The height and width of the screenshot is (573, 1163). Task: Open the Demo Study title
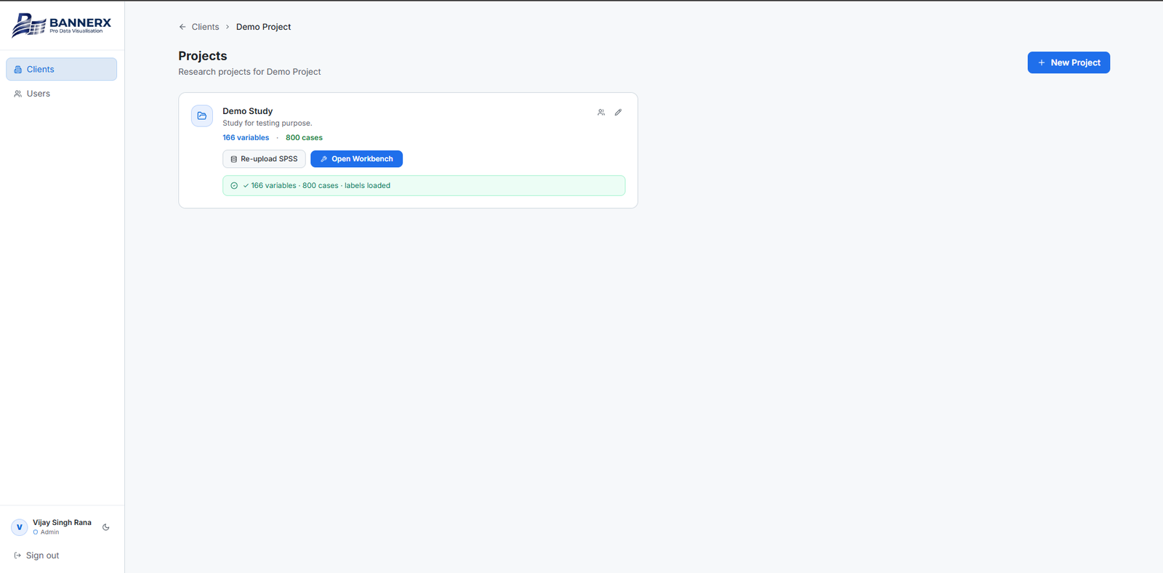[247, 111]
